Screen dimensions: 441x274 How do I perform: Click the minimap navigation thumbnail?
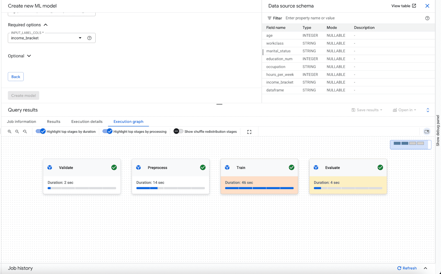click(410, 144)
